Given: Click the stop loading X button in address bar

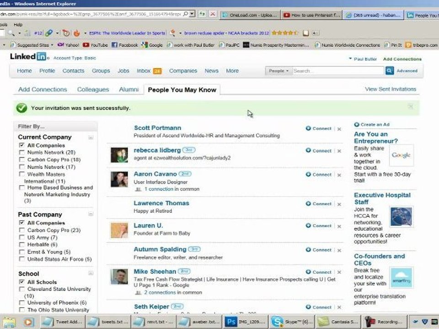Looking at the screenshot, I should (213, 14).
